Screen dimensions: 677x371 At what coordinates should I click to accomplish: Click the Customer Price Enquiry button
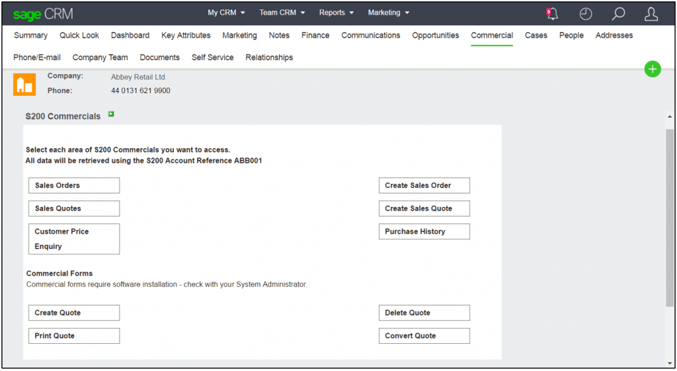[74, 239]
